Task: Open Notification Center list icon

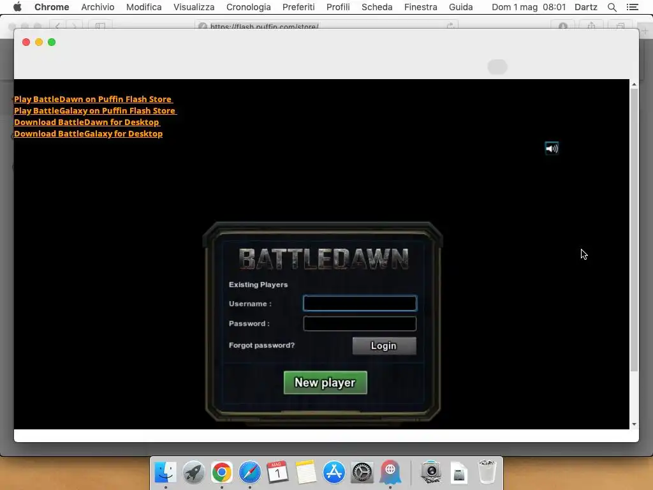Action: (632, 7)
